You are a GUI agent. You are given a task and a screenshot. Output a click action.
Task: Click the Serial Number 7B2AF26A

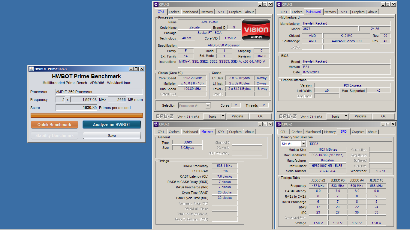(x=327, y=171)
